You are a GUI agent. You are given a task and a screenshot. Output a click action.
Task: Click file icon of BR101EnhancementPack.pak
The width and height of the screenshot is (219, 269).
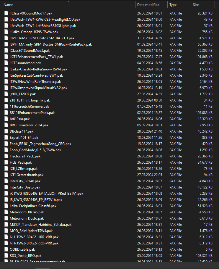tap(6, 113)
